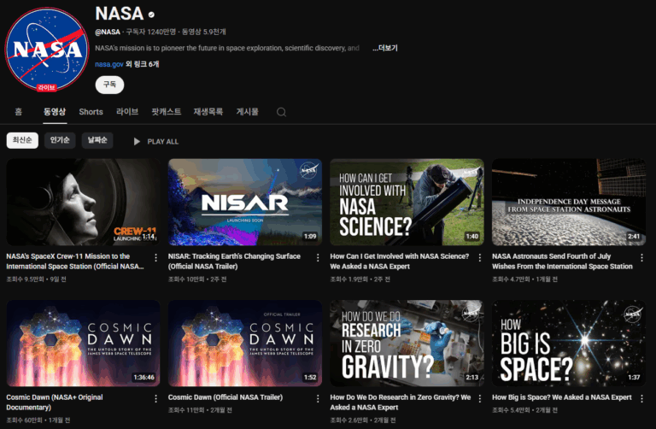The height and width of the screenshot is (429, 656).
Task: Open options for Zero Gravity research video
Action: point(480,398)
